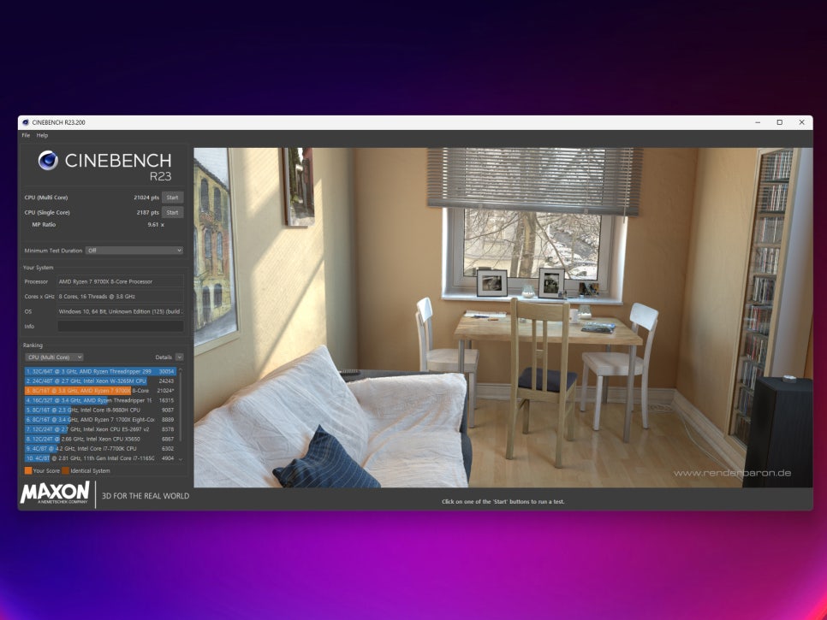The image size is (827, 620).
Task: Open the Minimum Test Duration dropdown
Action: pos(134,251)
